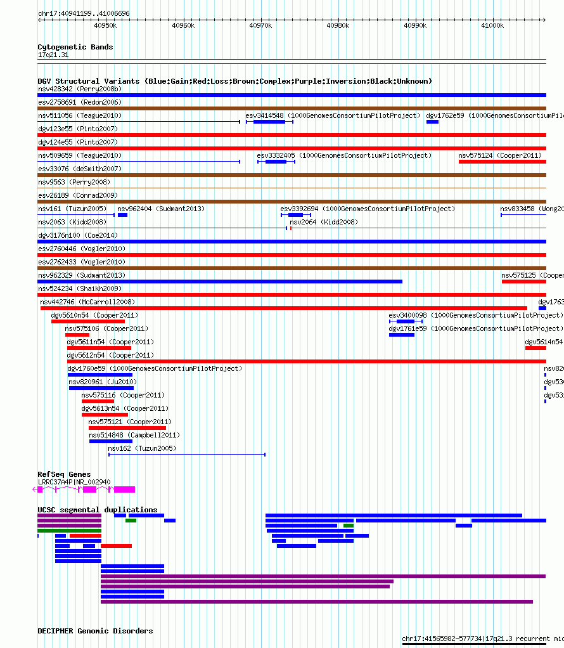The width and height of the screenshot is (564, 648).
Task: Open nsv2063 (Kidd2008) variant
Action: [72, 222]
